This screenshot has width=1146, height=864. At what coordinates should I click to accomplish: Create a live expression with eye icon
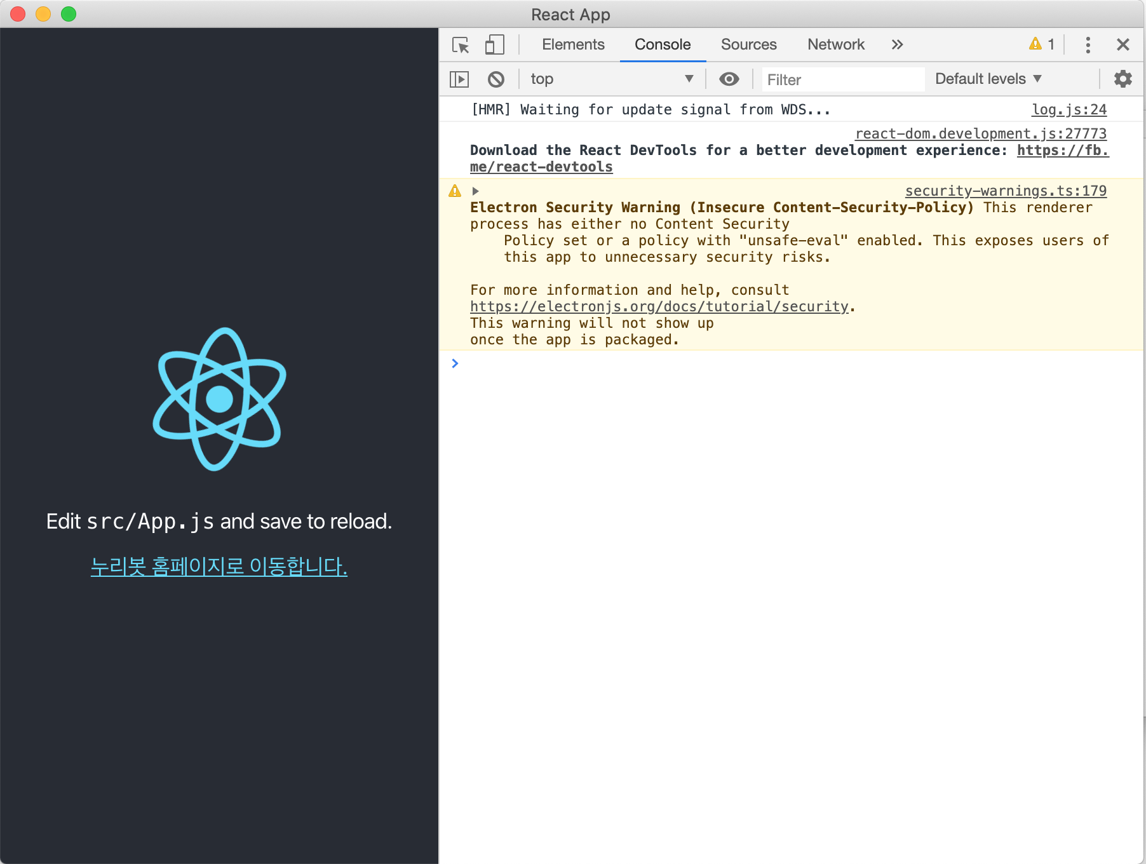pos(729,79)
